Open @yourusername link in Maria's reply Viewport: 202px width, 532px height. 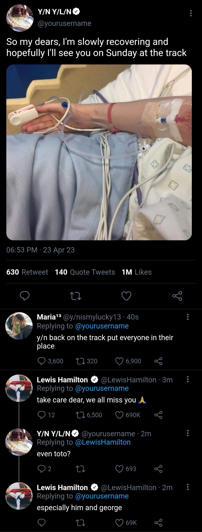pyautogui.click(x=102, y=326)
